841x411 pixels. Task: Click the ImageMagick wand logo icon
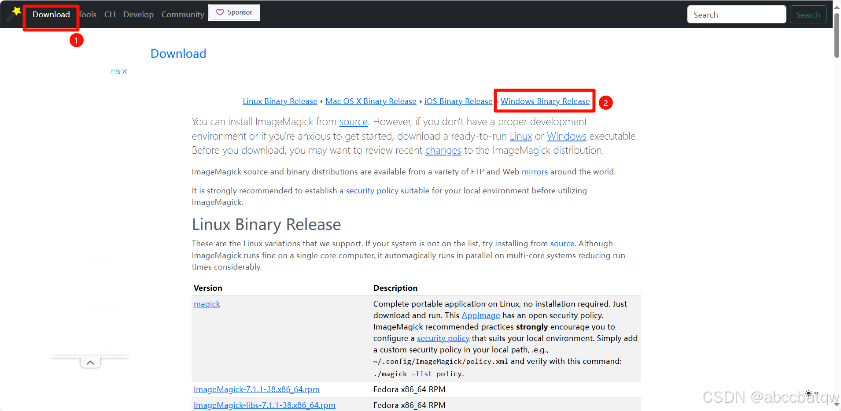(14, 14)
